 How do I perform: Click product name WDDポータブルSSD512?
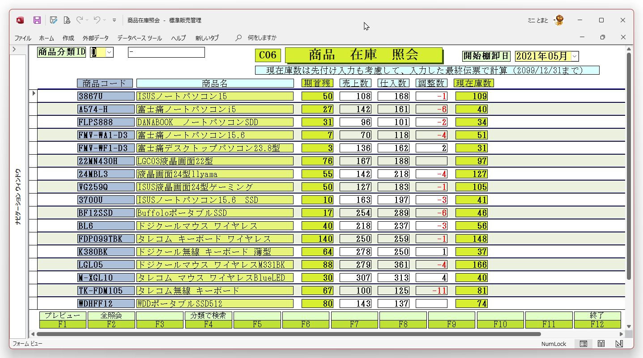click(215, 303)
